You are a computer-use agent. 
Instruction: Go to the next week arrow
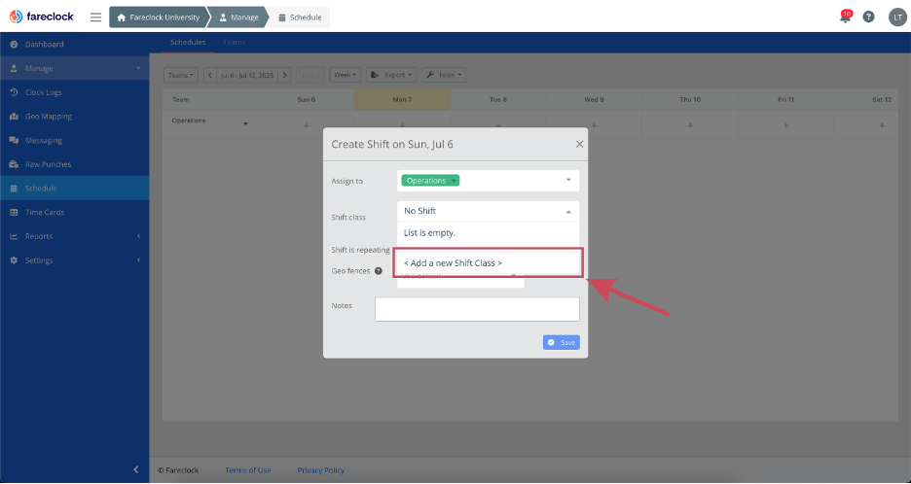pos(284,75)
